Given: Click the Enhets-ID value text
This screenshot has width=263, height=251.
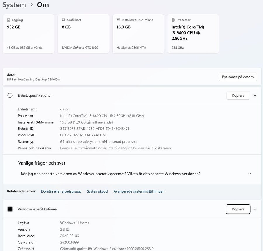Looking at the screenshot, I should tap(94, 129).
